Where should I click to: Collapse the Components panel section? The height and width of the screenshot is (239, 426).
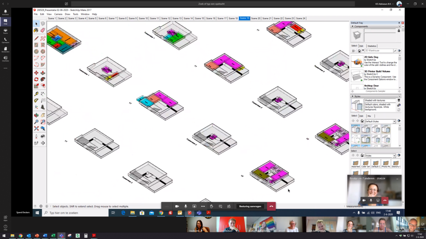click(x=352, y=26)
